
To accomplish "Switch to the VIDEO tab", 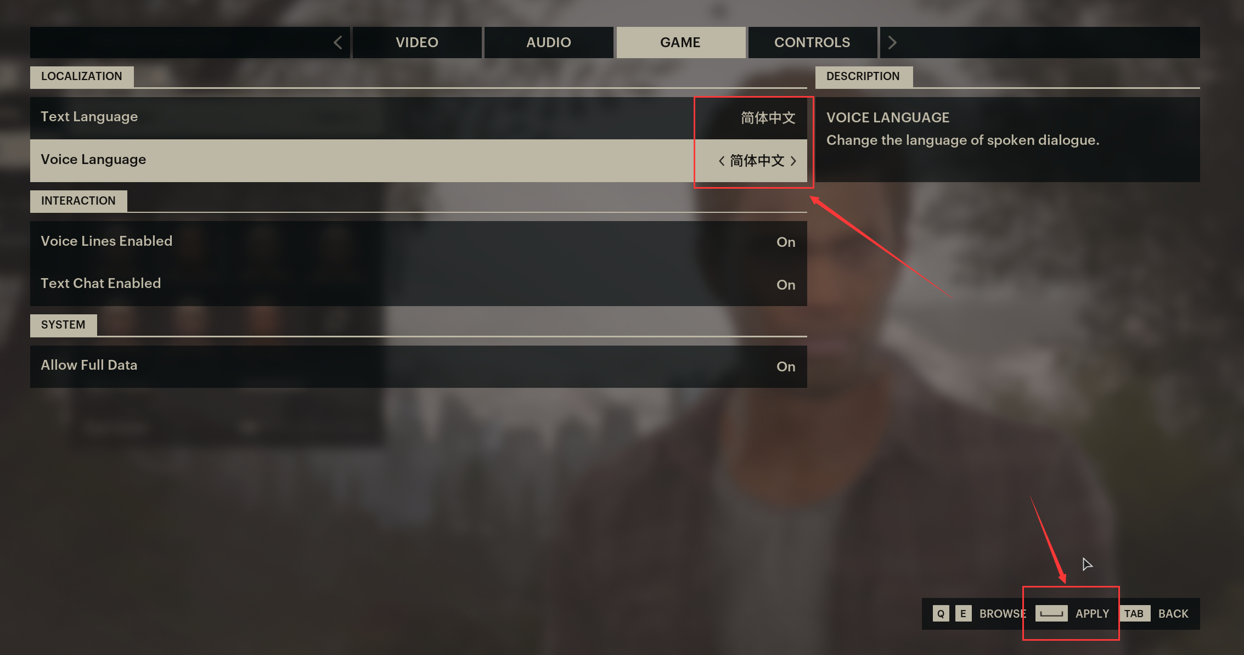I will 417,42.
